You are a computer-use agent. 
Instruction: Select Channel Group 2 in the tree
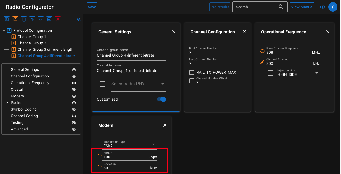coord(32,43)
